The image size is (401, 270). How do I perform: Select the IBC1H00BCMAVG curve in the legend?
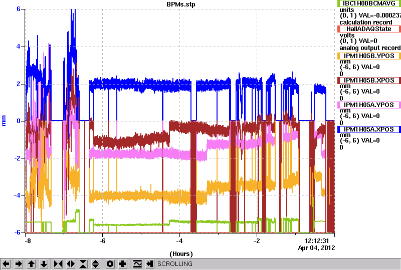(x=369, y=3)
